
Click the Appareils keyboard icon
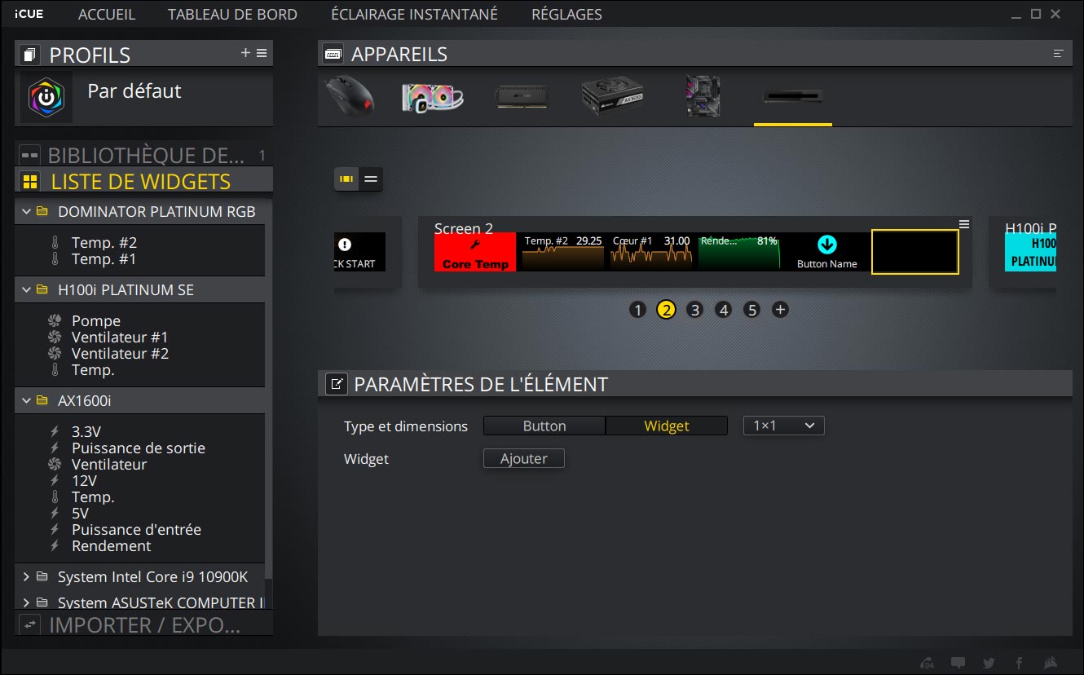coord(333,54)
